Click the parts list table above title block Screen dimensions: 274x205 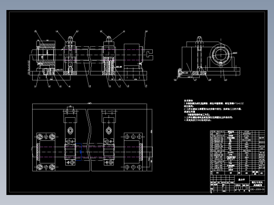tap(238, 152)
